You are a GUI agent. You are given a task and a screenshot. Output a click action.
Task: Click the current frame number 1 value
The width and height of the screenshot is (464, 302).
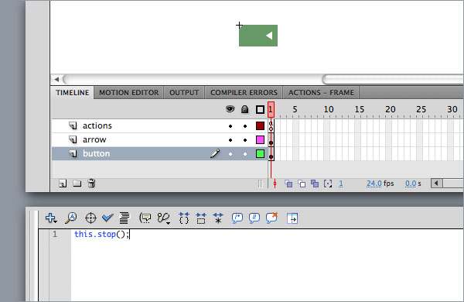(341, 184)
